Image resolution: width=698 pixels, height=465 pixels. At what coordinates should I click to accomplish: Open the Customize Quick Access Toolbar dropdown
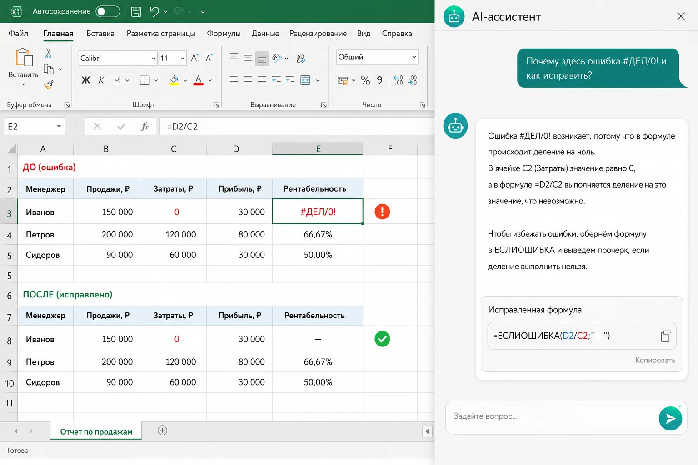pos(203,12)
